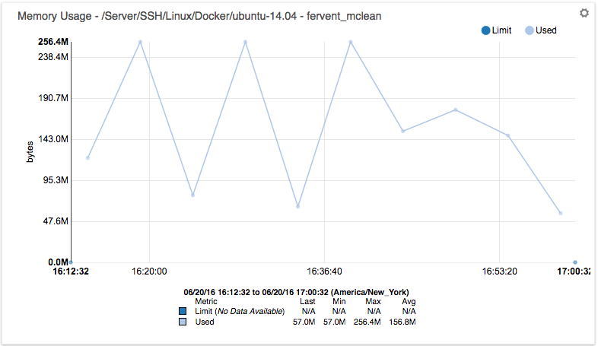This screenshot has height=346, width=598.
Task: Click the bytes axis title
Action: [x=30, y=151]
